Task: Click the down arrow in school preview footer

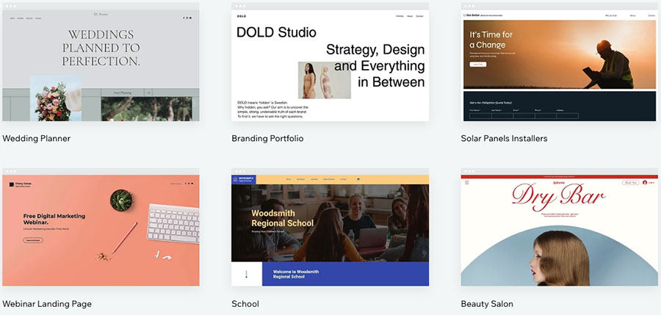Action: click(247, 274)
